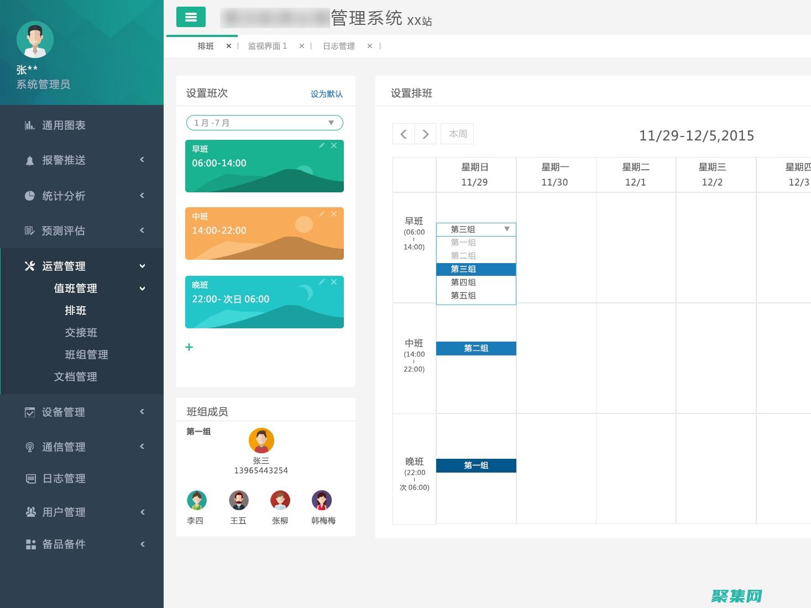Add a new shift with the + icon

pos(189,347)
